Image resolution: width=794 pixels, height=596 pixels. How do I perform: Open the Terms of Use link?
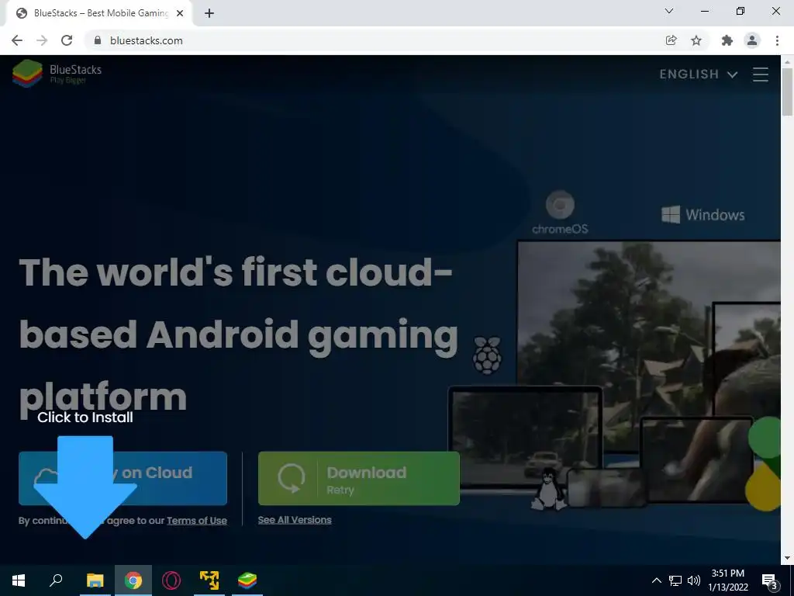point(196,521)
